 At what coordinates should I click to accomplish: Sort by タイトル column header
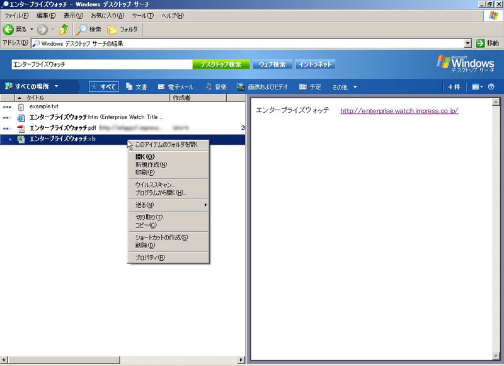[x=92, y=98]
